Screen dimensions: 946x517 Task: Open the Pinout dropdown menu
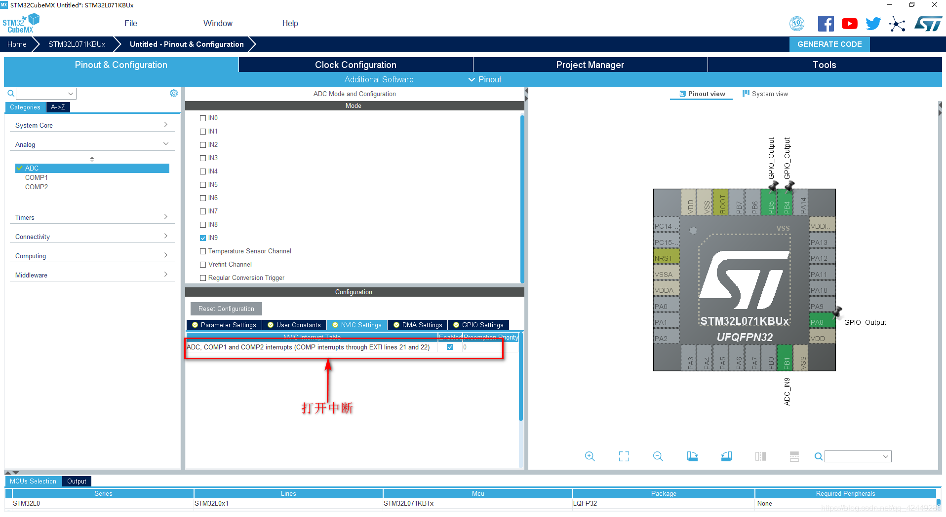pyautogui.click(x=485, y=79)
